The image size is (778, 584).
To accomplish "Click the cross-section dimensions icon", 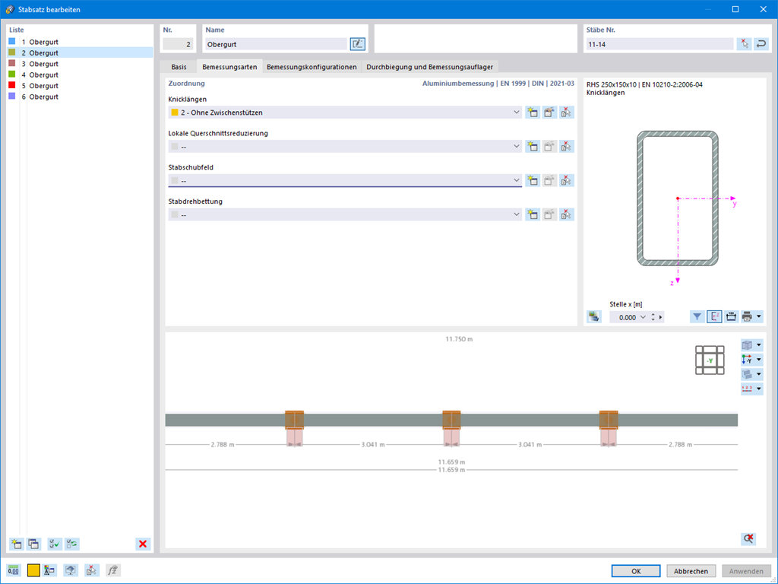I will point(731,317).
